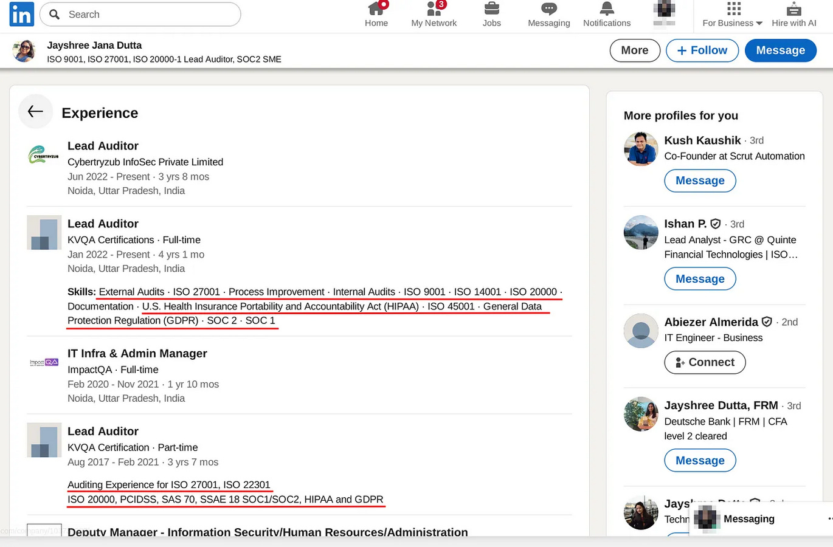
Task: Open ImpactQA · Full-time company link
Action: pyautogui.click(x=113, y=370)
